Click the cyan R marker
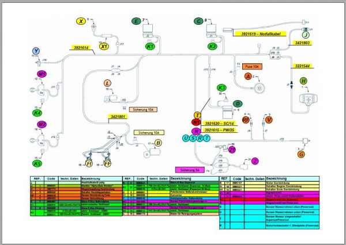 [200, 138]
